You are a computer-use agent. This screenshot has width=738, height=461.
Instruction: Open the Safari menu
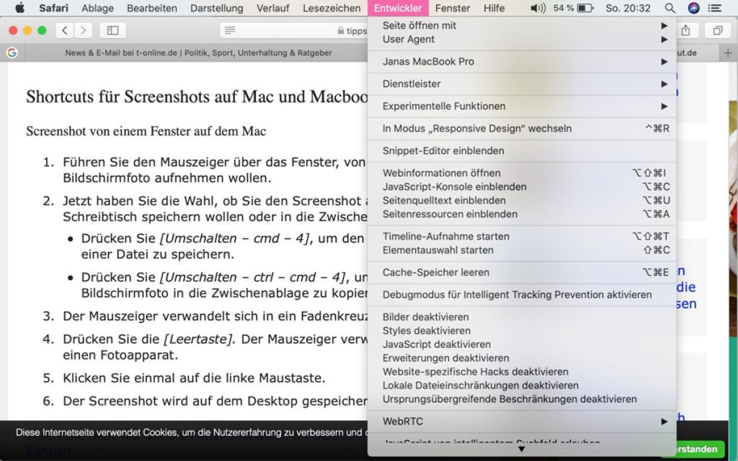(x=53, y=8)
